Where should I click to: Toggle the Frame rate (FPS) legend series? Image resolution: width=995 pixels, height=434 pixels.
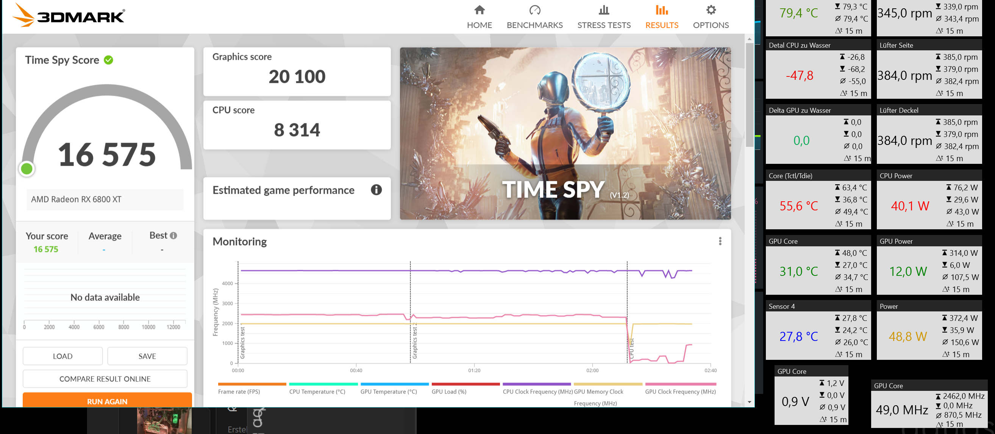[x=239, y=392]
